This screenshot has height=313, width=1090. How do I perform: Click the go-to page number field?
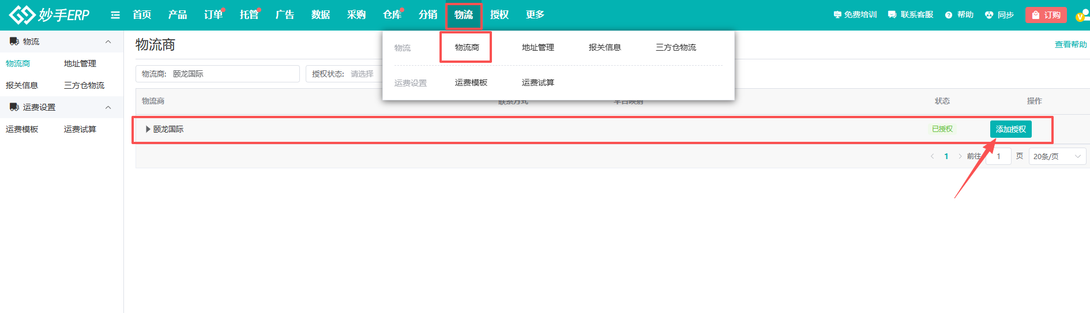(998, 156)
